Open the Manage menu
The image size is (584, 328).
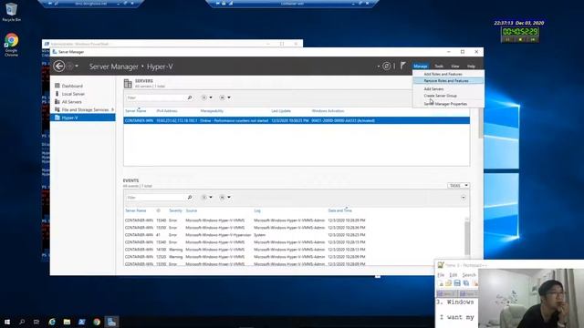coord(421,67)
